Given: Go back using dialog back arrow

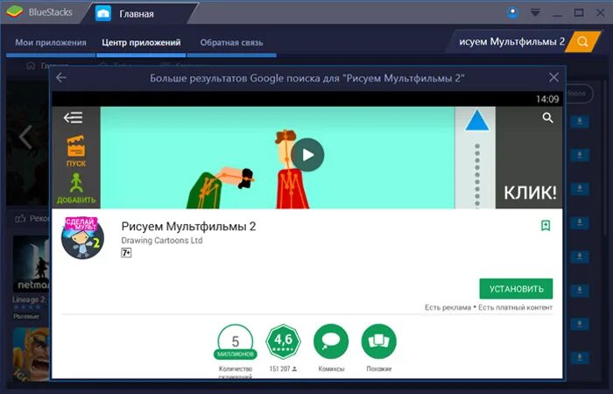Looking at the screenshot, I should tap(61, 78).
